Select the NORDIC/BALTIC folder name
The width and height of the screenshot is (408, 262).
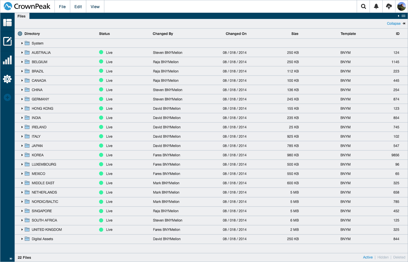click(x=45, y=202)
